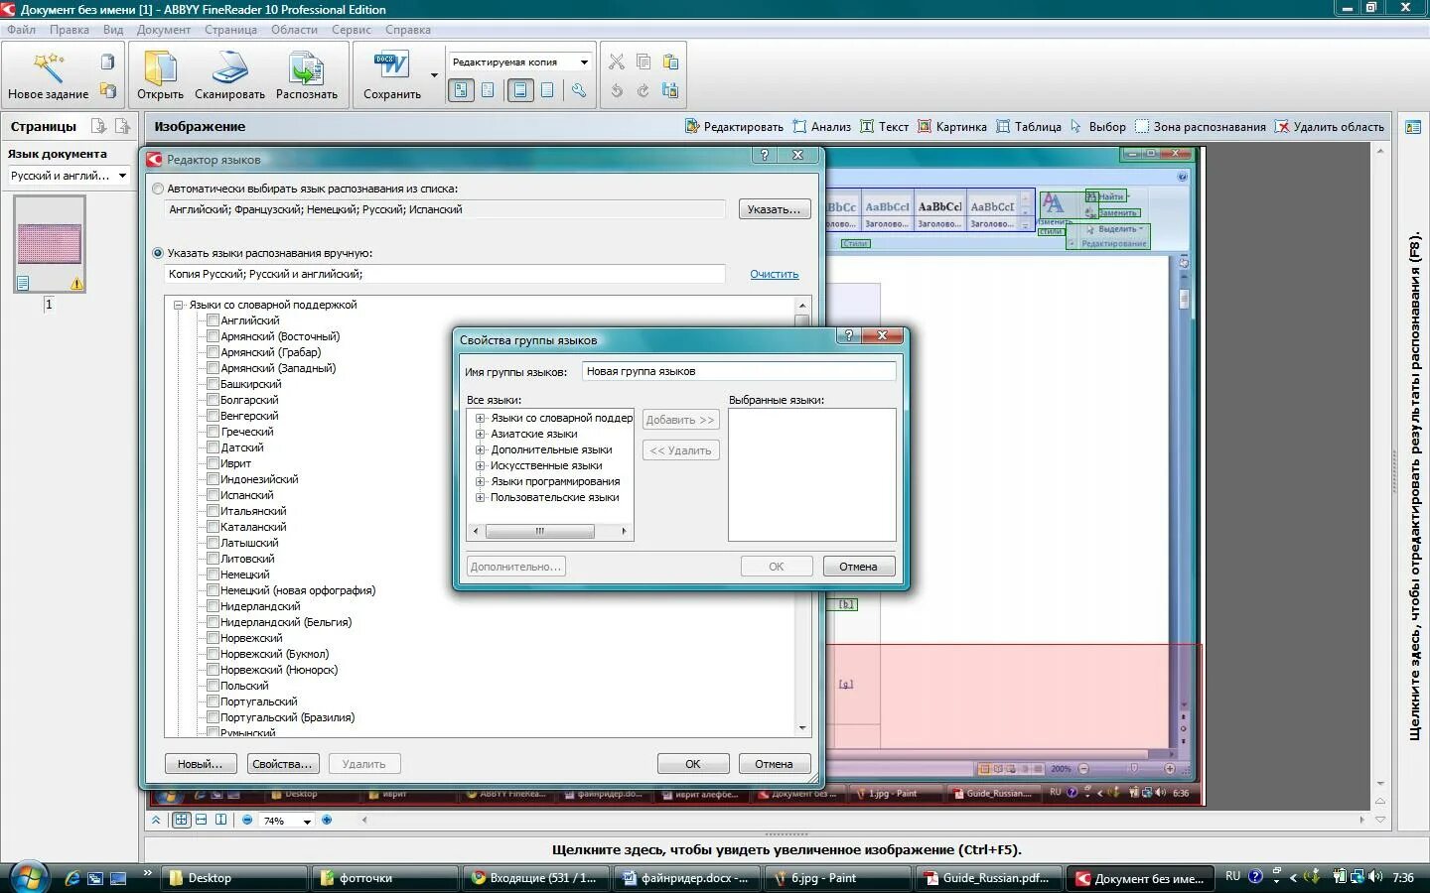
Task: Click the undo arrow icon
Action: click(x=617, y=90)
